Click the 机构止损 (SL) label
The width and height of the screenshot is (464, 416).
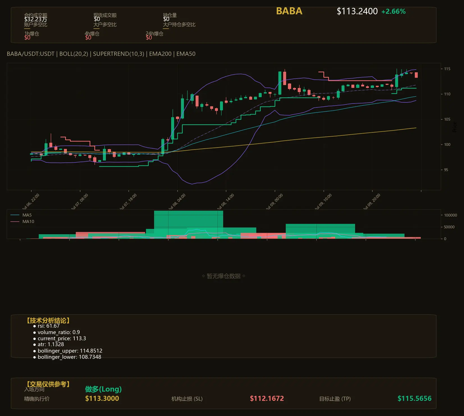(x=187, y=399)
